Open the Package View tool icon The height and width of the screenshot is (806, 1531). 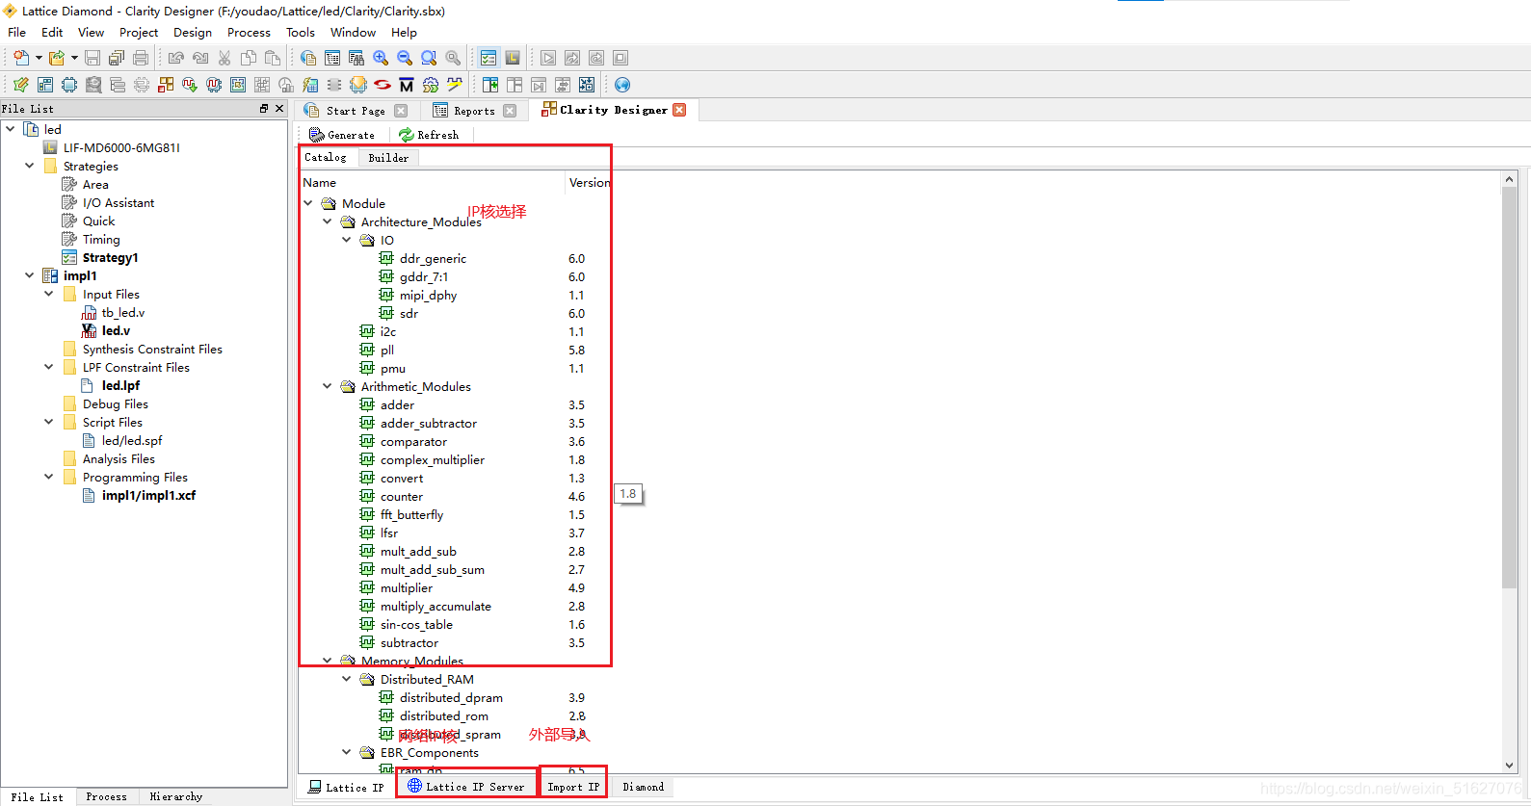coord(45,85)
